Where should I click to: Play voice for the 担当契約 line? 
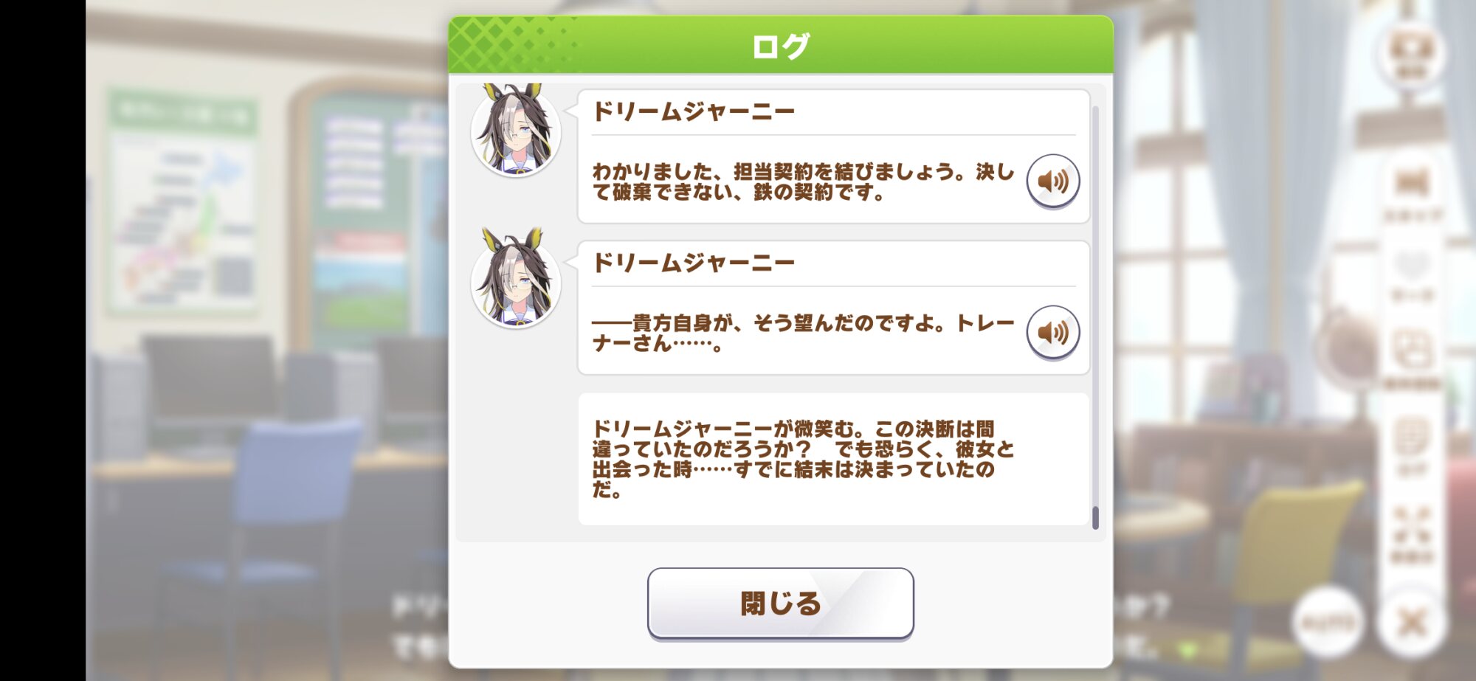coord(1053,181)
